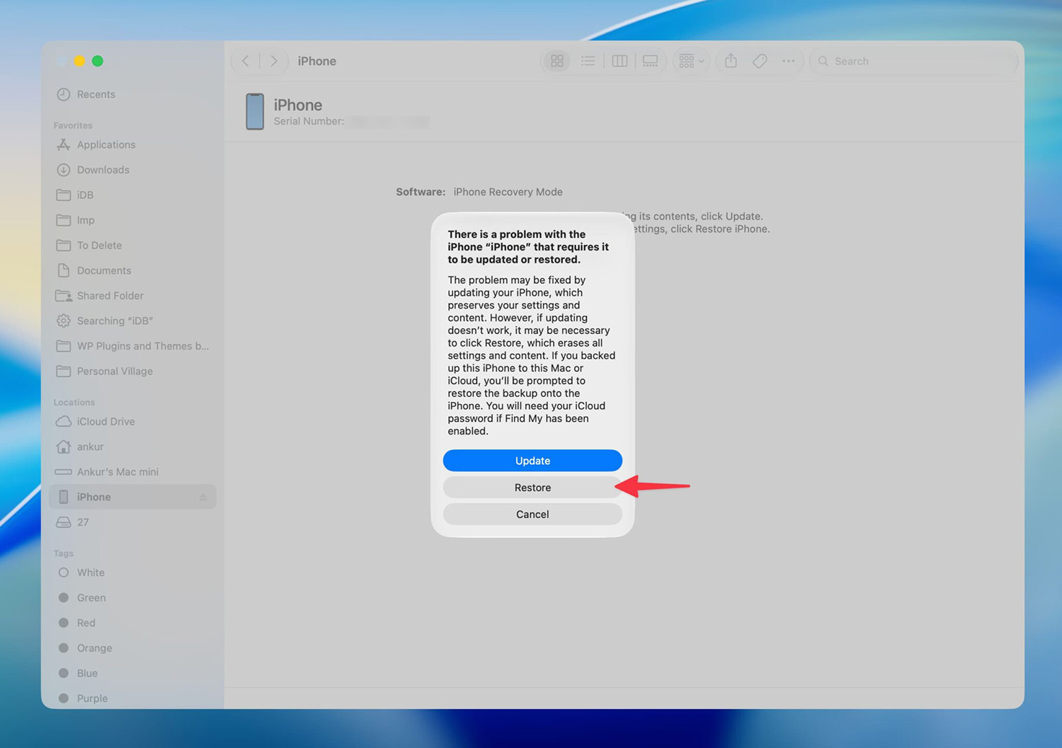Open the Share toolbar button
The width and height of the screenshot is (1062, 748).
[x=731, y=61]
